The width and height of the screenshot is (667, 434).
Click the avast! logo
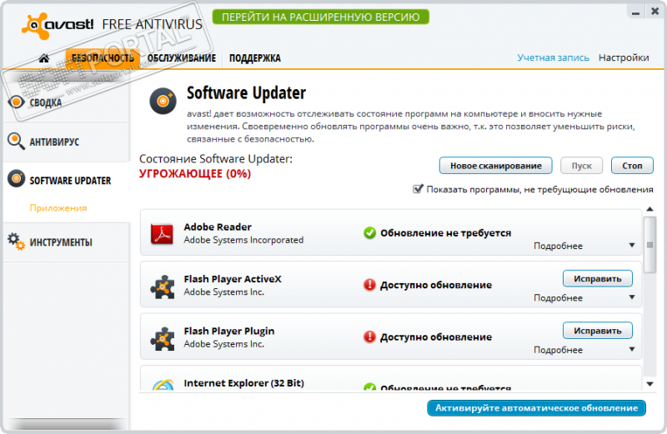click(x=58, y=25)
